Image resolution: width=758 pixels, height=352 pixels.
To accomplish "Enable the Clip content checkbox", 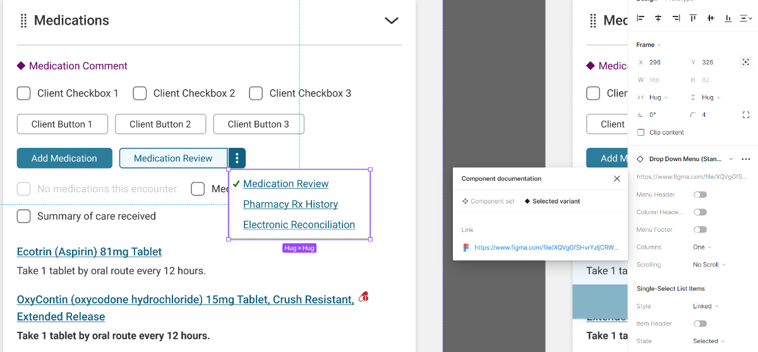I will pos(641,133).
